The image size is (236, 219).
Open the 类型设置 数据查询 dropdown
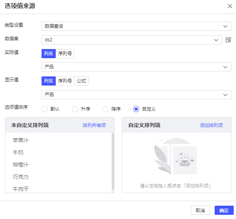(136, 26)
